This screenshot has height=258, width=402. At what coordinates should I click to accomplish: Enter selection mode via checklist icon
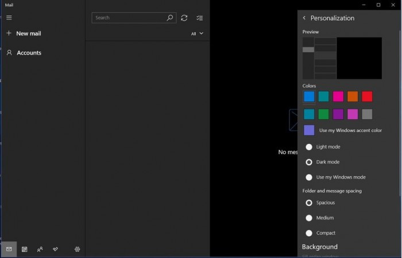[x=199, y=18]
